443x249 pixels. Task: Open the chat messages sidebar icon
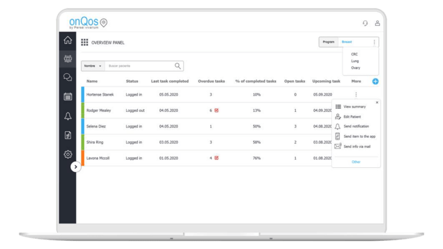click(67, 77)
